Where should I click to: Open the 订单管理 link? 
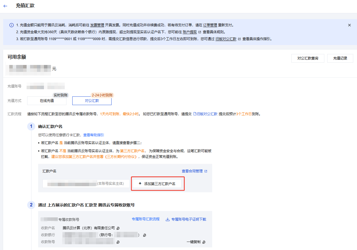[210, 25]
